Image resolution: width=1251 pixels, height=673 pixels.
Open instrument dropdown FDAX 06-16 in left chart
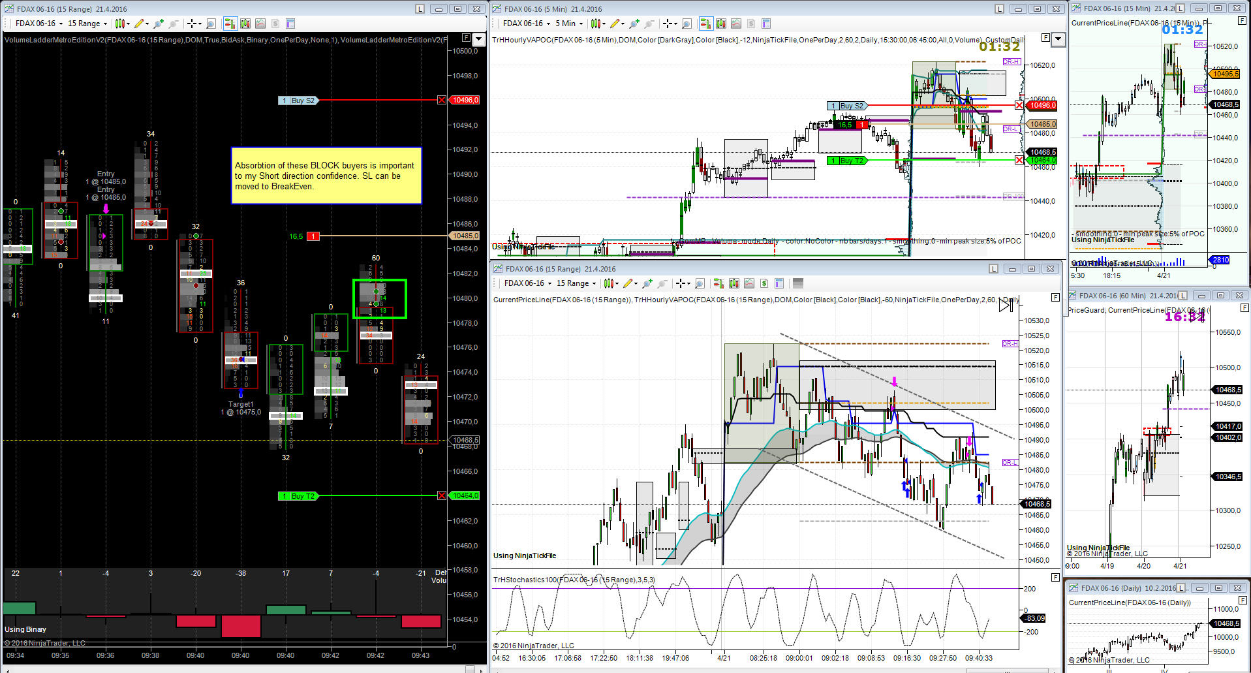(39, 23)
